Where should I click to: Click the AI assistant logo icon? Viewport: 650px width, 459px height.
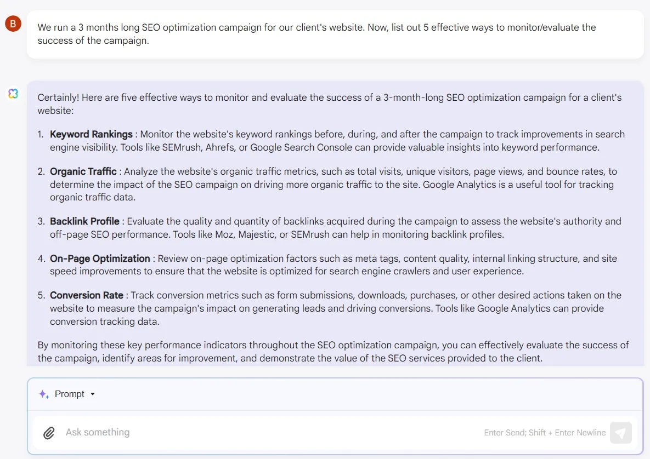(13, 94)
